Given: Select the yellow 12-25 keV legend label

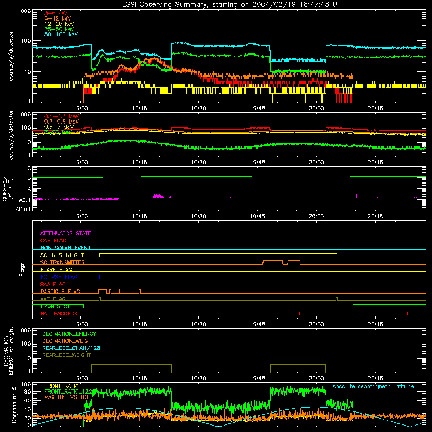Looking at the screenshot, I should (59, 24).
